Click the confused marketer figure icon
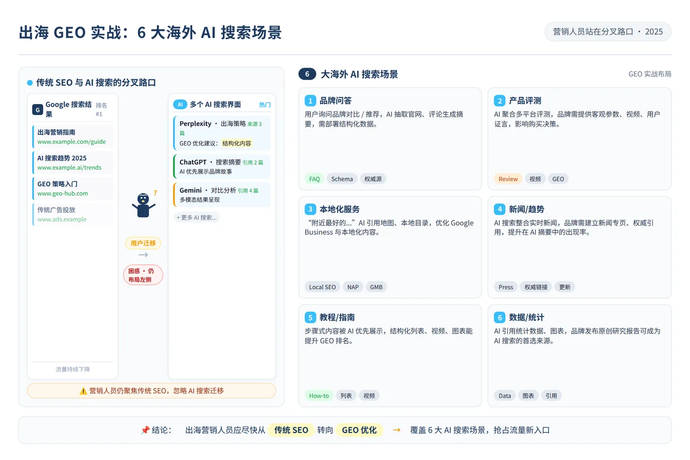 coord(143,205)
